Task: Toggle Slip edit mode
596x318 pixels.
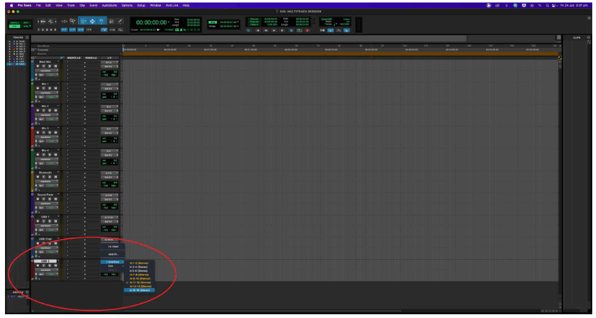Action: pyautogui.click(x=14, y=27)
